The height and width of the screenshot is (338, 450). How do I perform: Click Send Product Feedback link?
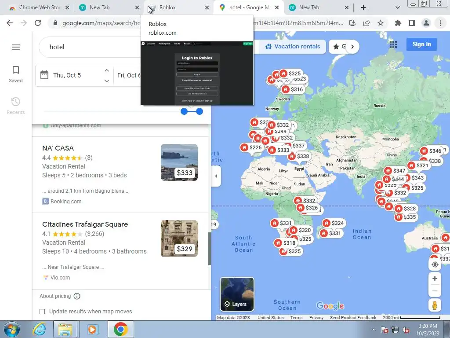[353, 318]
